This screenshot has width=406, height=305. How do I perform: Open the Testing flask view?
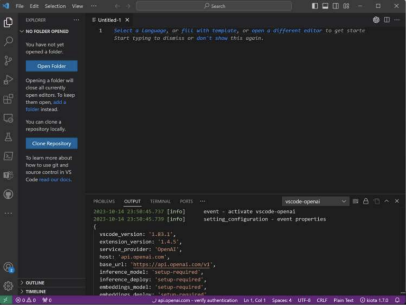coord(8,137)
